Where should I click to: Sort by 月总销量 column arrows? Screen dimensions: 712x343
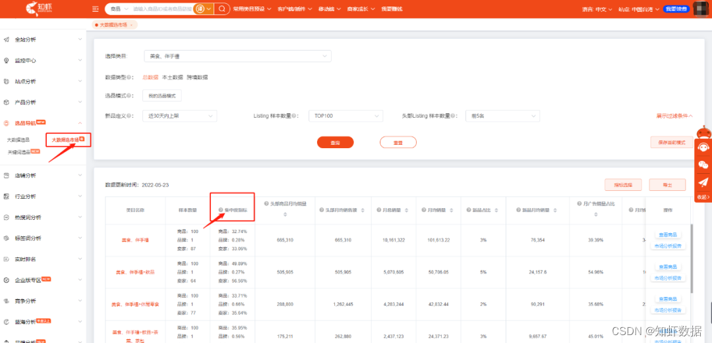point(405,211)
